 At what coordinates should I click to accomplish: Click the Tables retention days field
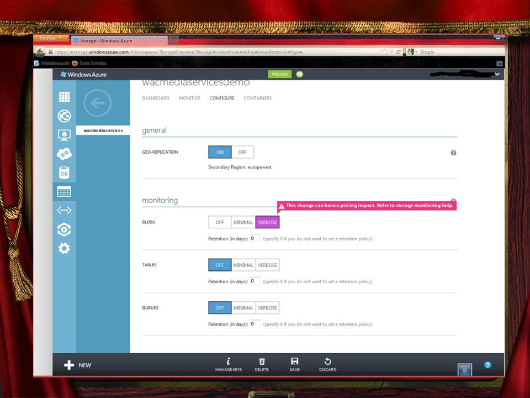tap(255, 281)
